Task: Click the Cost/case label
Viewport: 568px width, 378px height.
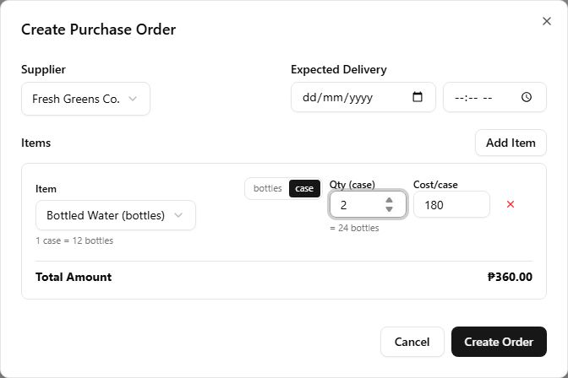Action: [435, 185]
